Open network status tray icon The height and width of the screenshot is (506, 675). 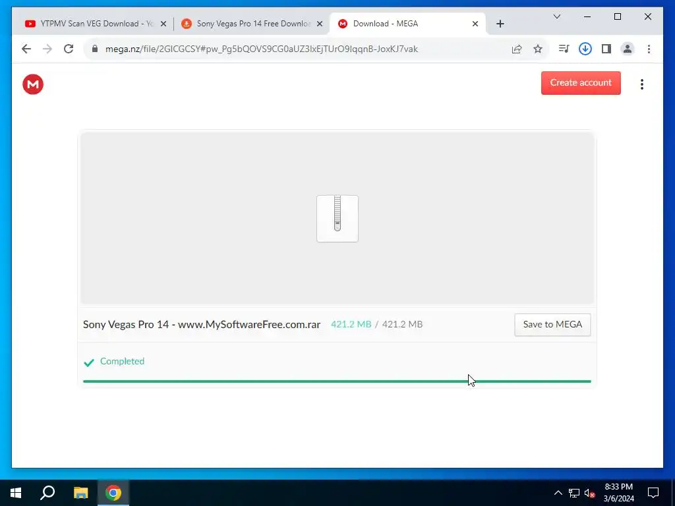click(x=574, y=493)
